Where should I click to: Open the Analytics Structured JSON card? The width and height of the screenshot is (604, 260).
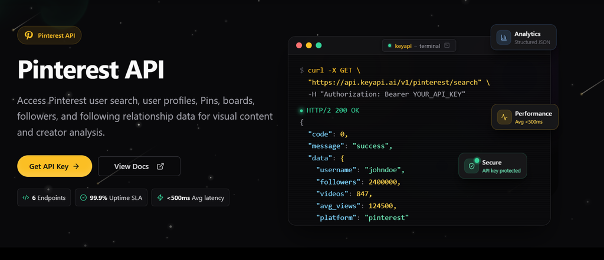pos(524,37)
